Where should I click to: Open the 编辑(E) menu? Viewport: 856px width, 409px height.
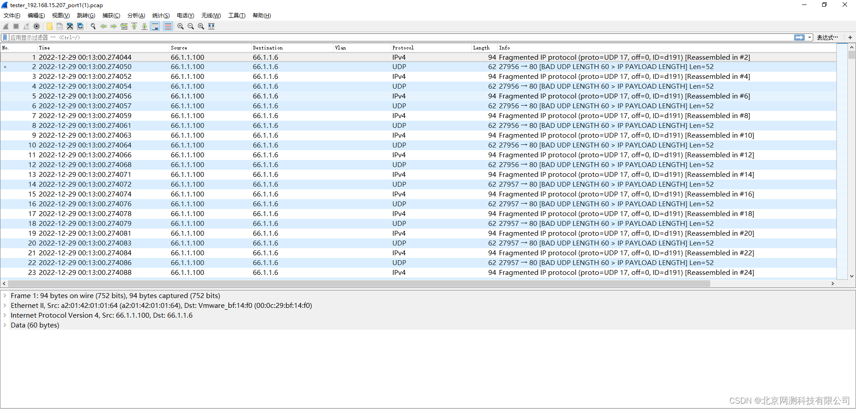tap(36, 16)
